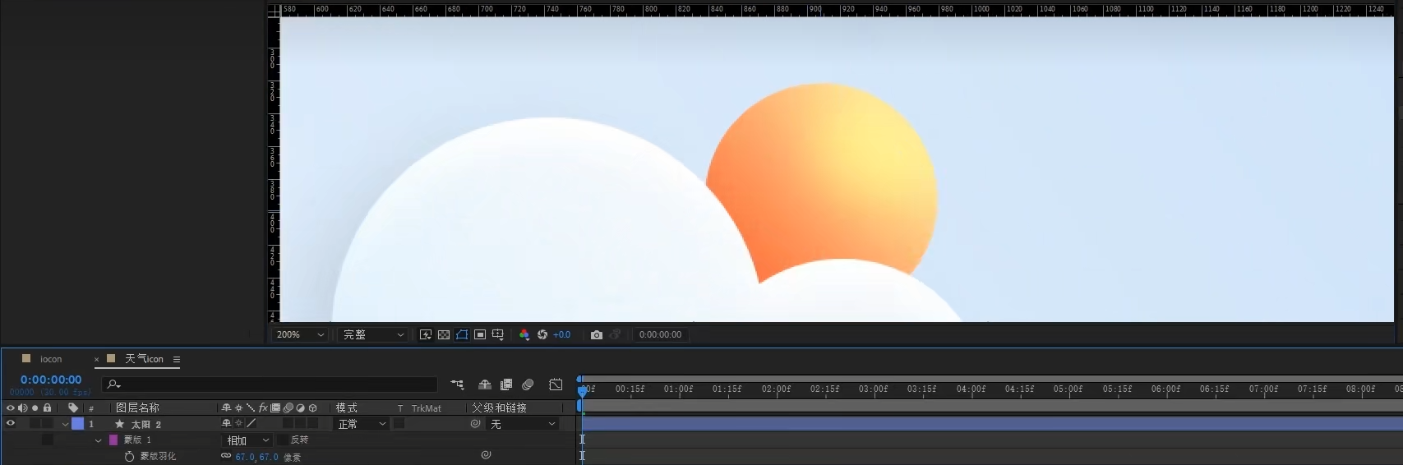This screenshot has height=465, width=1403.
Task: Toggle the frame blending switch
Action: point(506,384)
